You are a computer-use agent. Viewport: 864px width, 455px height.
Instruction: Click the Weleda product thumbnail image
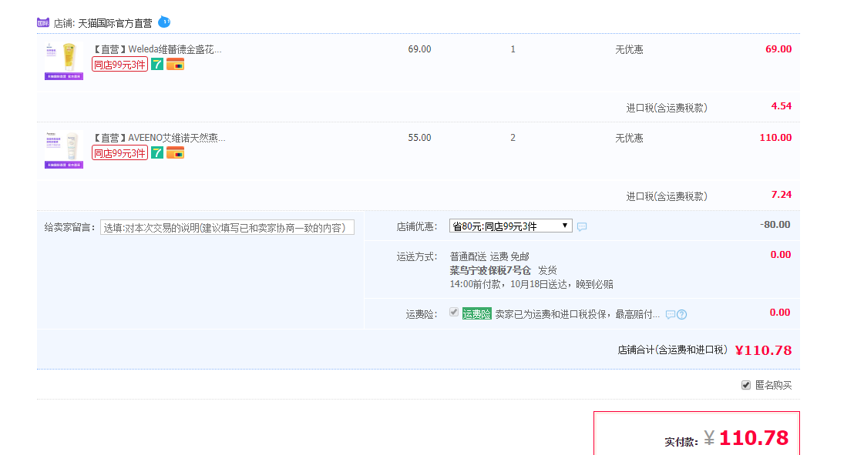click(64, 61)
